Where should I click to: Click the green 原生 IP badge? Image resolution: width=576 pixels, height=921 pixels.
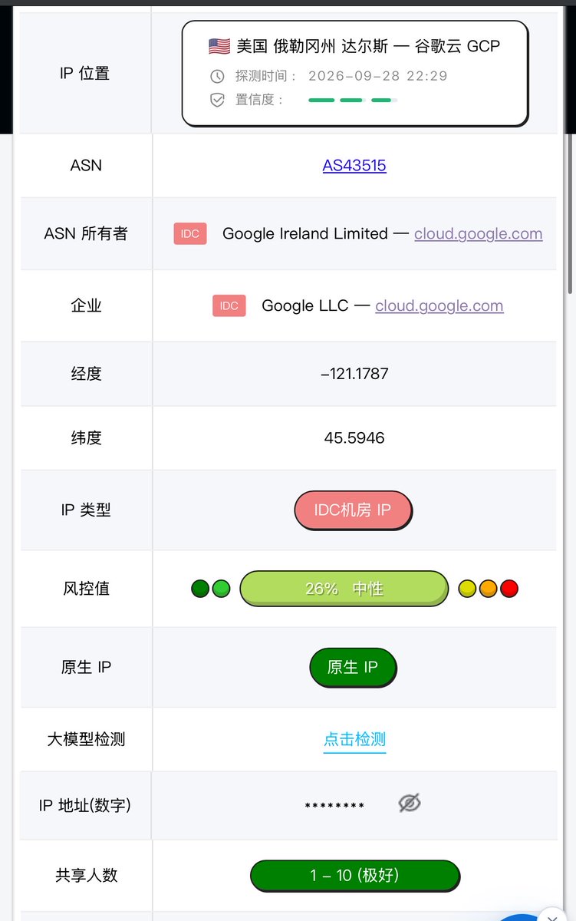coord(353,667)
